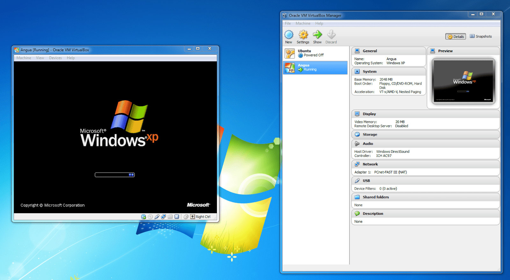Click the Discard down-arrow icon
The height and width of the screenshot is (280, 510).
click(x=331, y=34)
